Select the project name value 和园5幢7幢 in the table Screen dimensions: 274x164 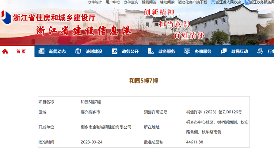[91, 102]
